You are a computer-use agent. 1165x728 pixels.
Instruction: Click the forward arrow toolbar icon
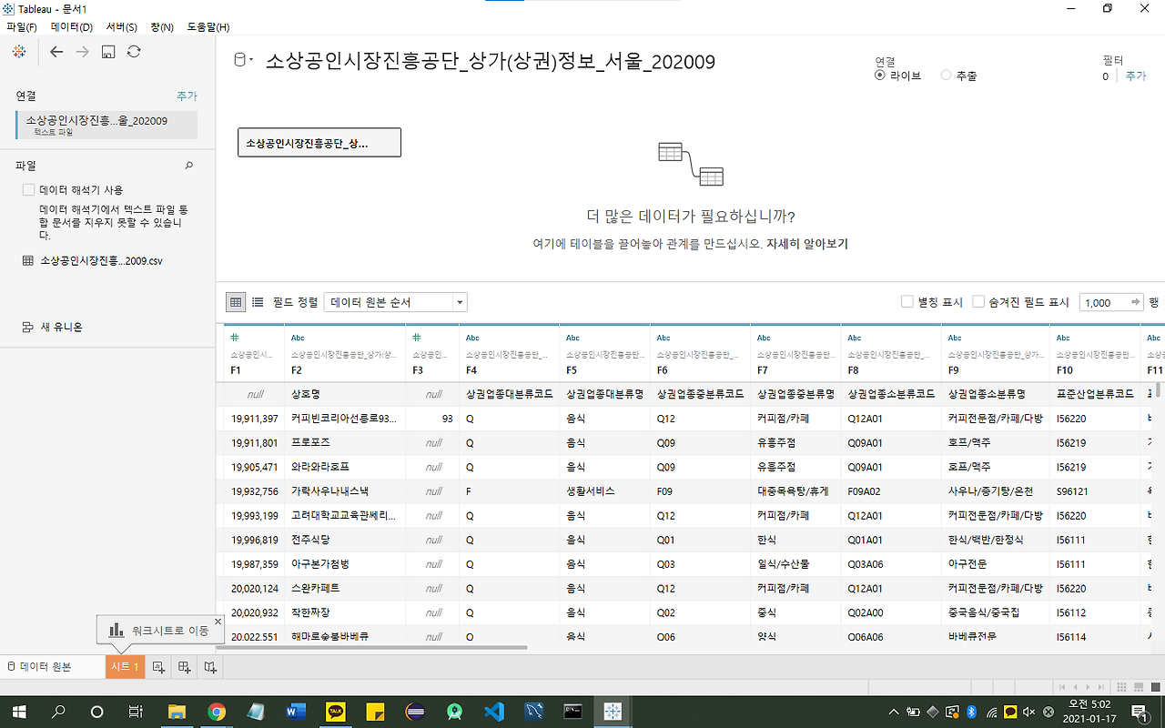[x=83, y=52]
